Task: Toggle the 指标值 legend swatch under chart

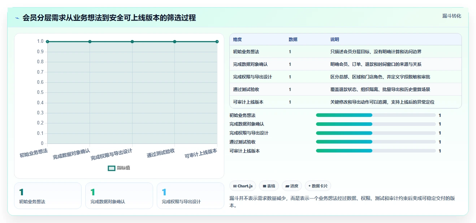Action: pyautogui.click(x=112, y=168)
